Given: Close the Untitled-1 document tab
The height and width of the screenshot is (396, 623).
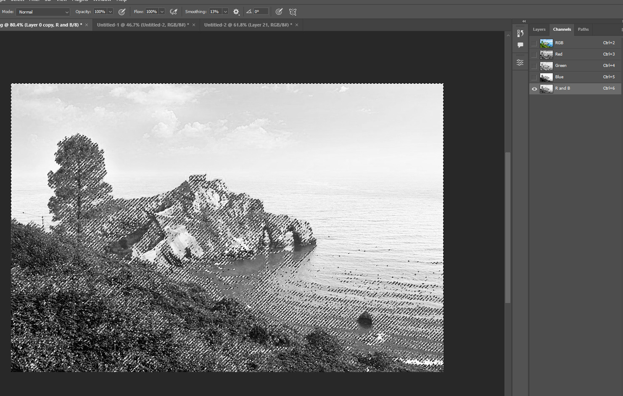Looking at the screenshot, I should pos(194,25).
